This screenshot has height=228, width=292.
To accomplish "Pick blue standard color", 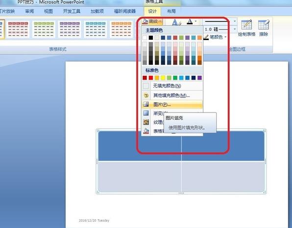I will tap(187, 78).
